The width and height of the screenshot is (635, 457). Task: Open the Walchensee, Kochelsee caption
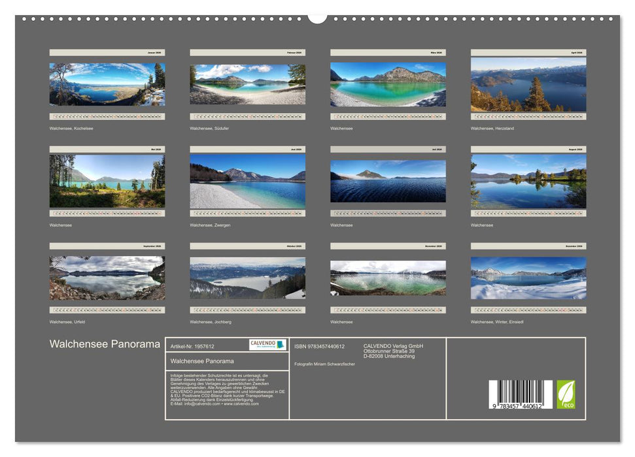(x=70, y=128)
